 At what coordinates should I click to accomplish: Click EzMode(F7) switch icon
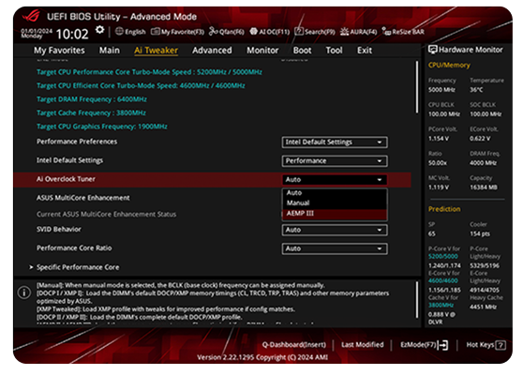point(443,345)
